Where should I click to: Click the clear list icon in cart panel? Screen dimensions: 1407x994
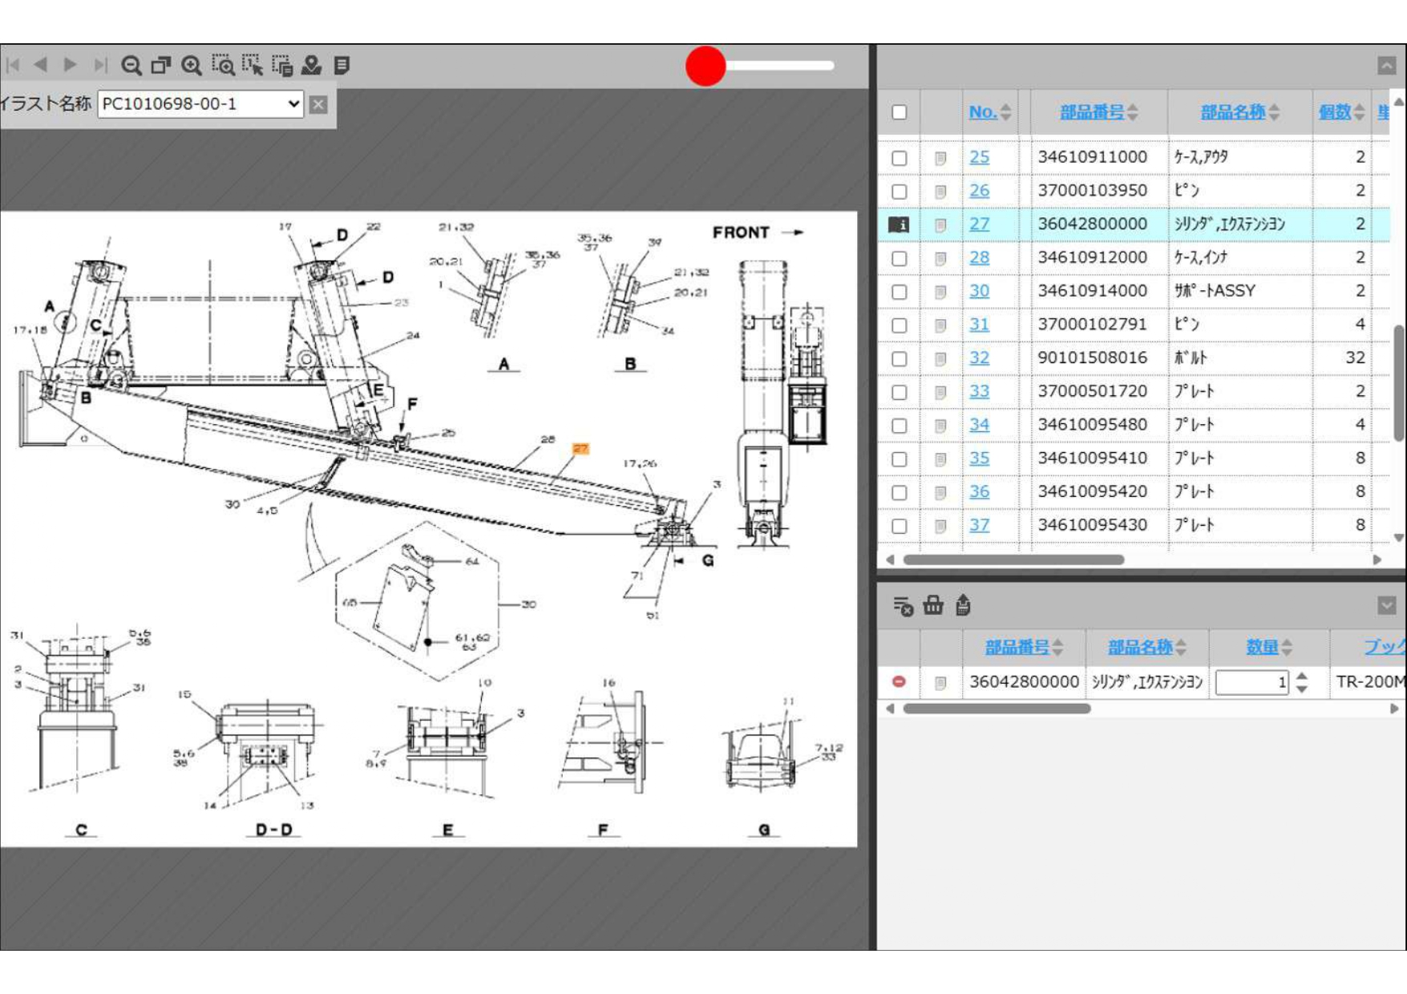point(903,606)
